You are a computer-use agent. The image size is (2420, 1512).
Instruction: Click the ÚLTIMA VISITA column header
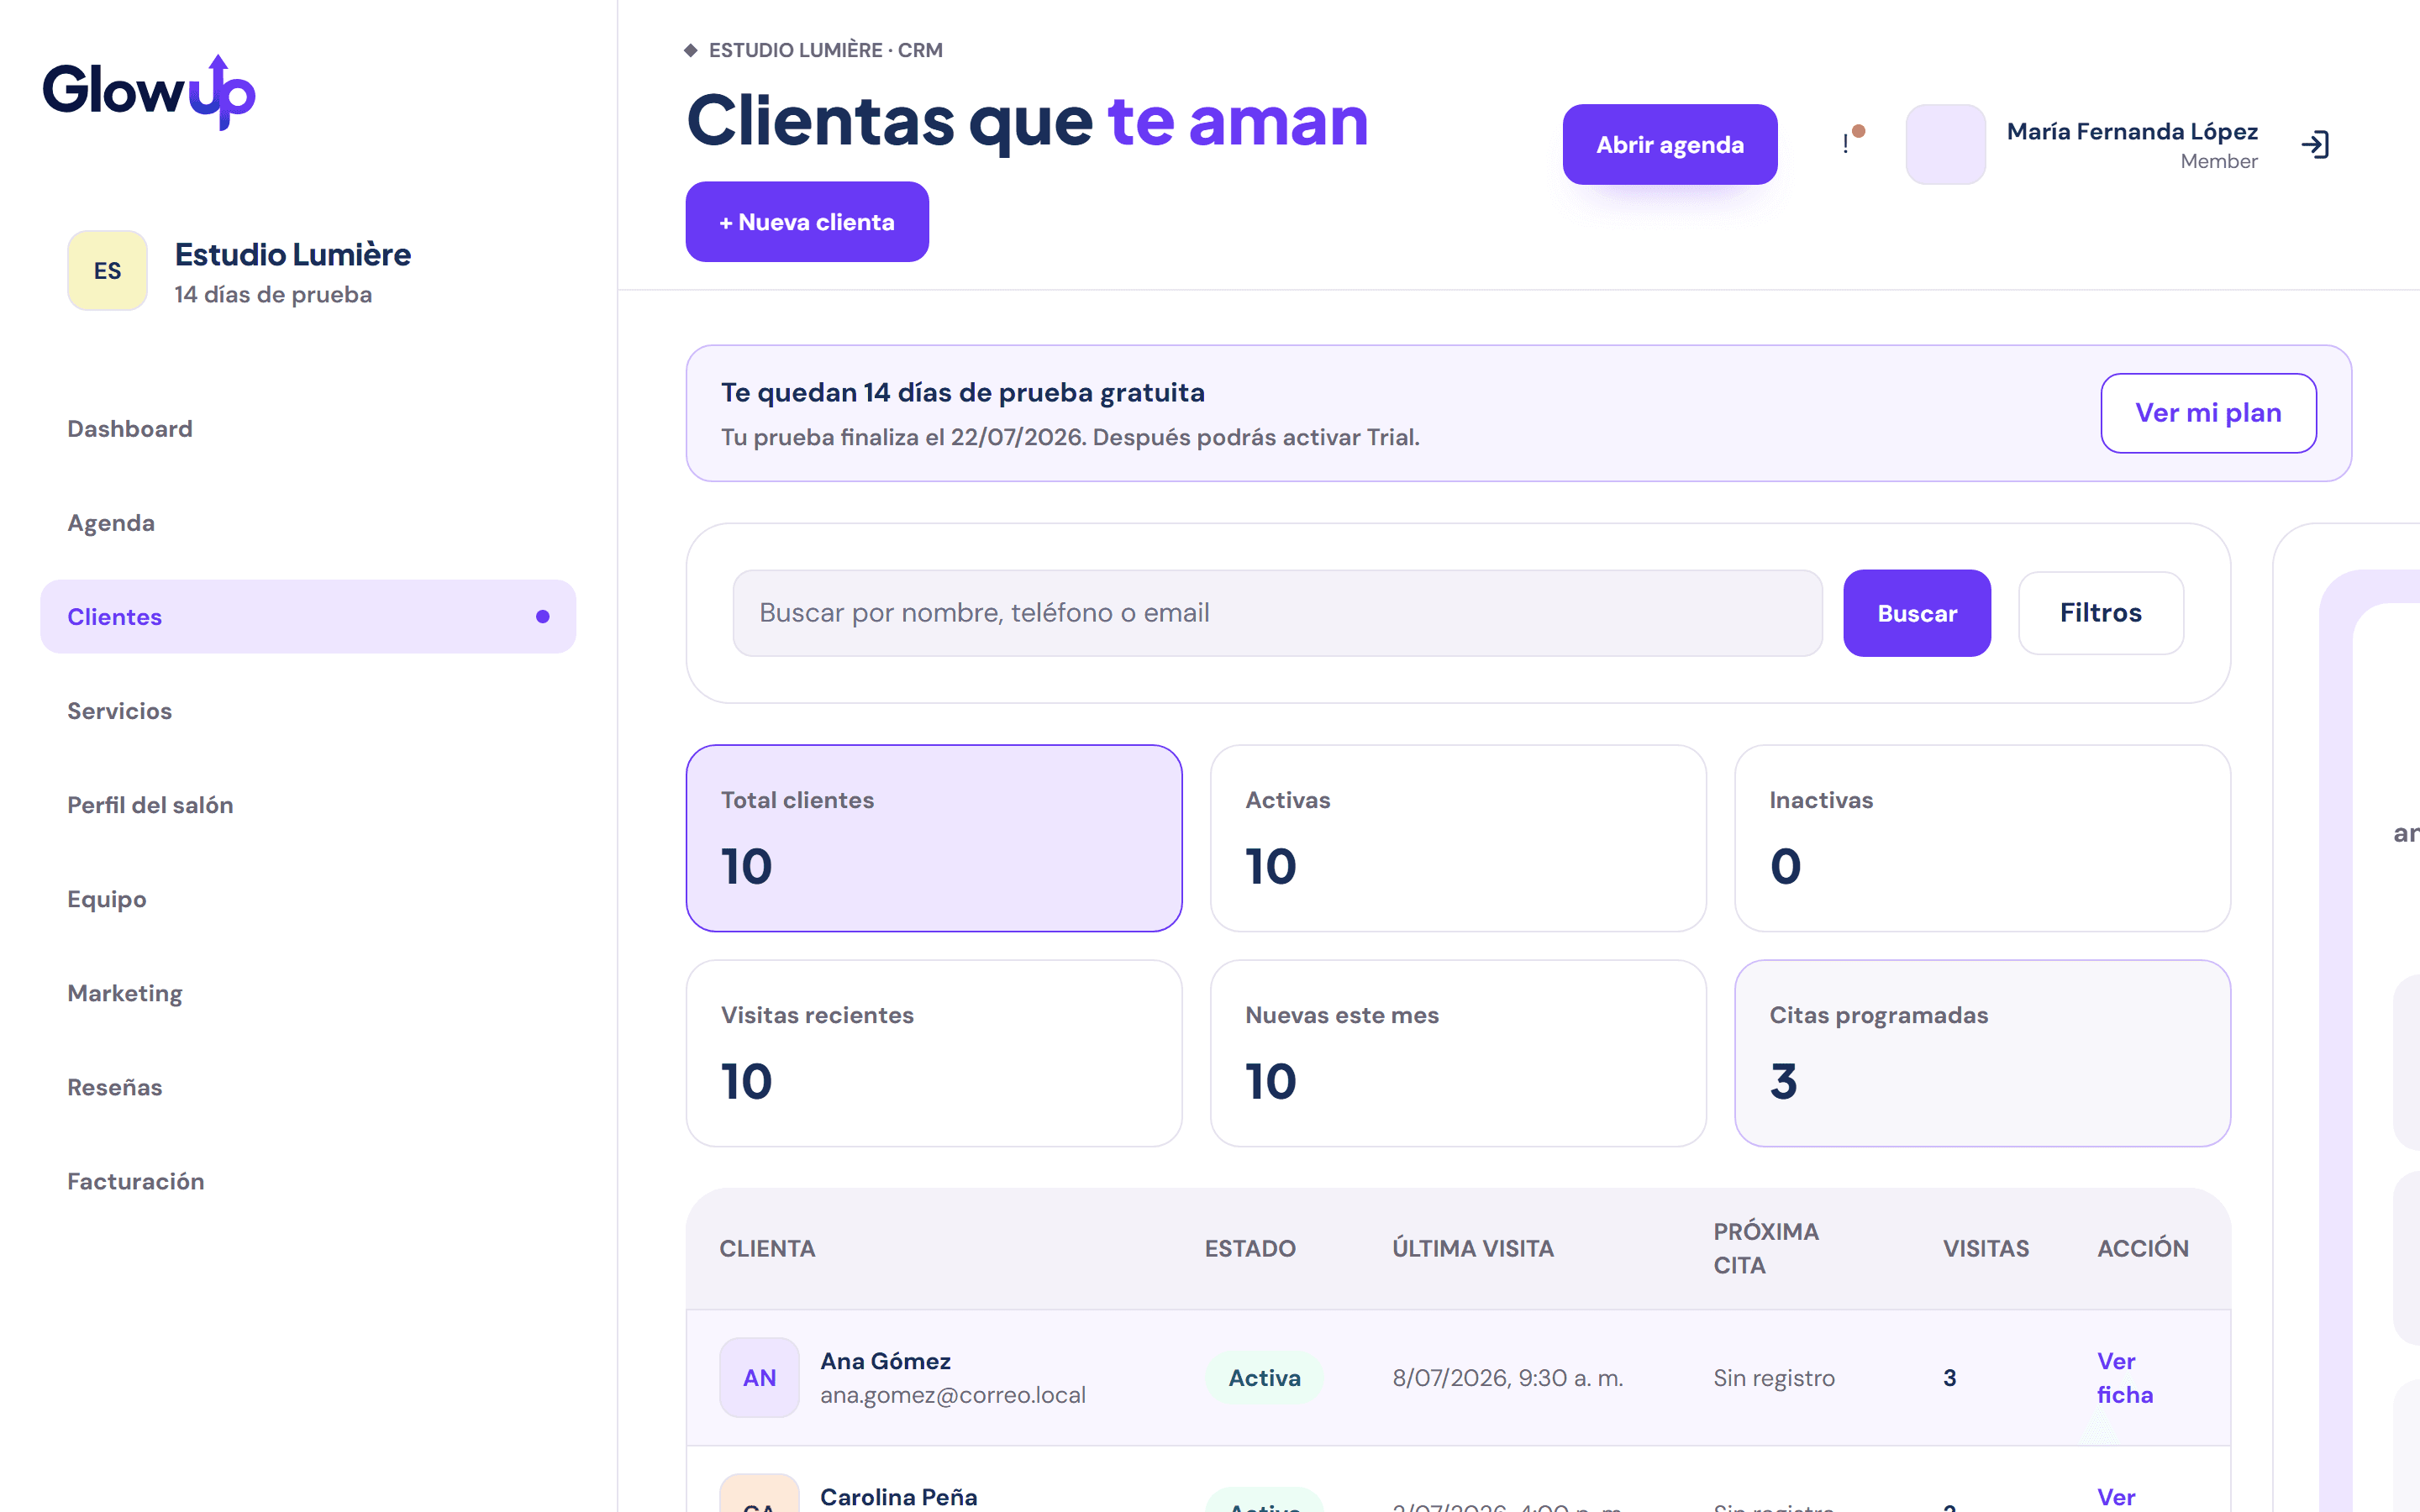coord(1473,1248)
